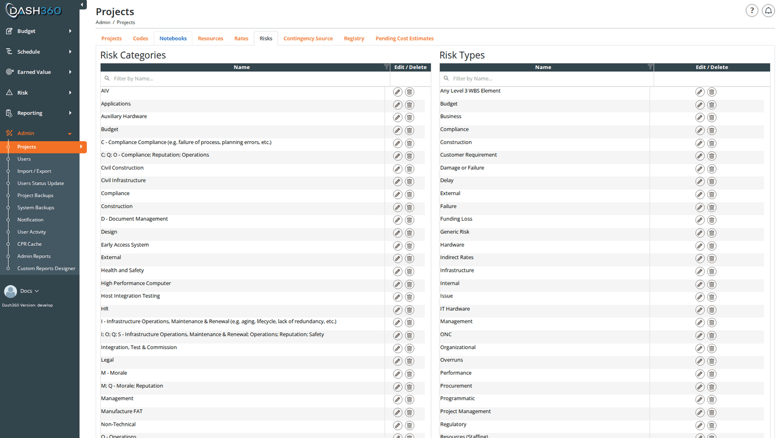
Task: Delete the IT Hardware risk type
Action: pyautogui.click(x=712, y=310)
